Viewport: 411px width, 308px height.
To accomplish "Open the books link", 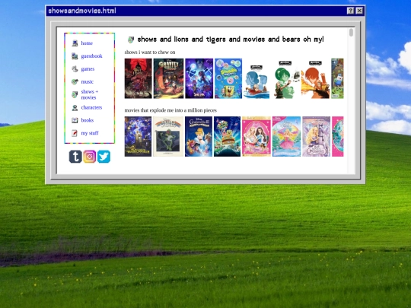I will click(88, 120).
